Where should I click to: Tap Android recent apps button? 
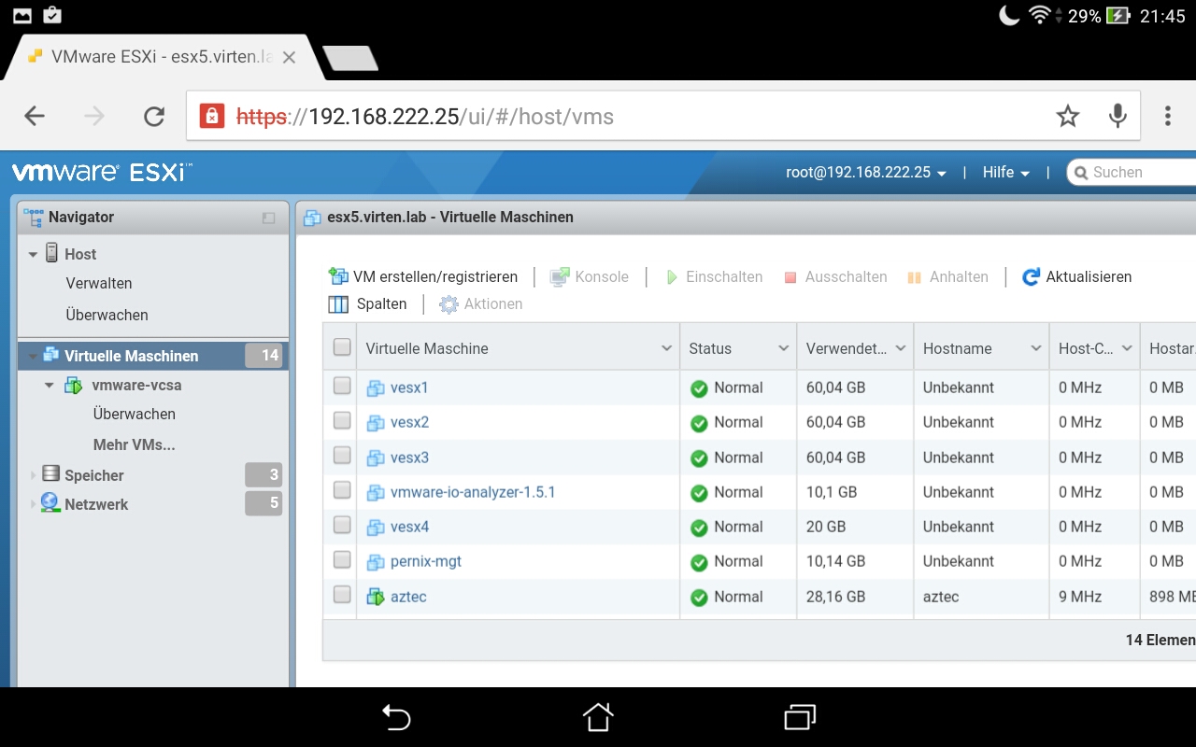(x=800, y=717)
